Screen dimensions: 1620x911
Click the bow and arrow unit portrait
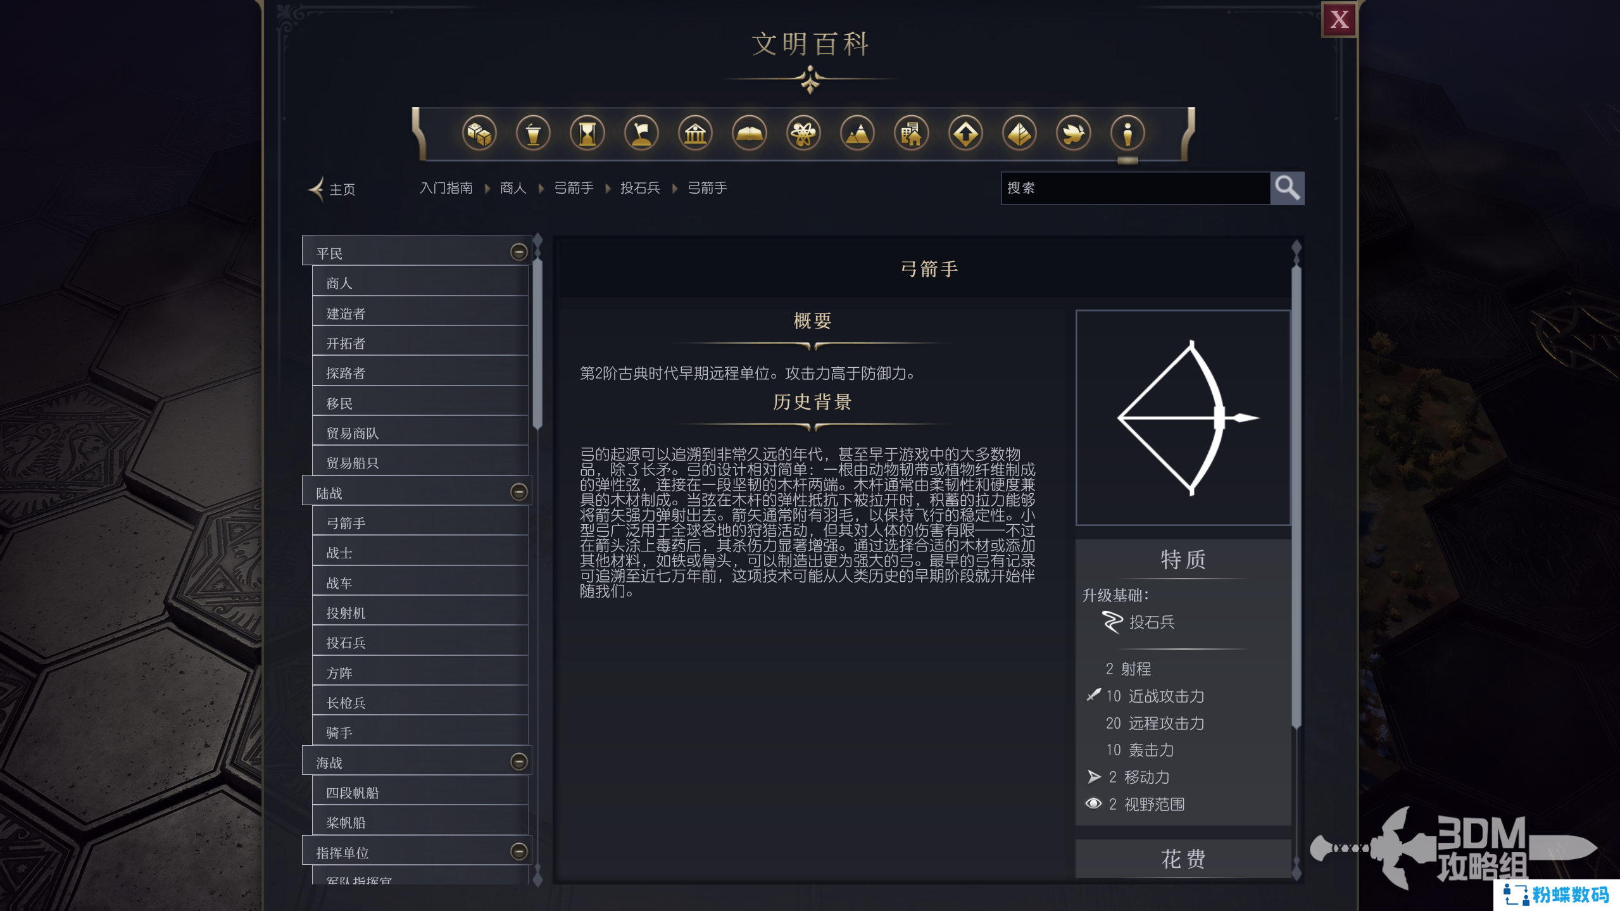[x=1183, y=418]
